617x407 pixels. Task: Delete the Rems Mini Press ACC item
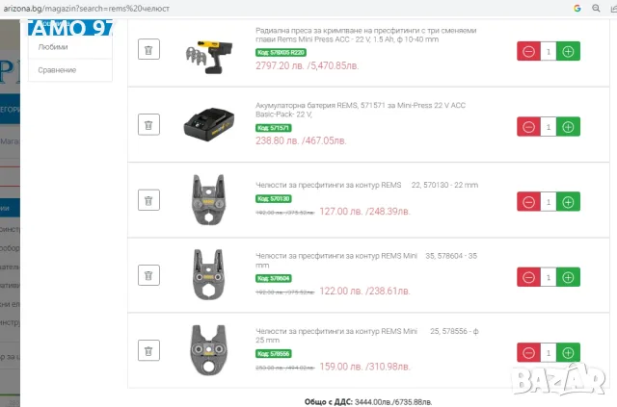tap(148, 49)
